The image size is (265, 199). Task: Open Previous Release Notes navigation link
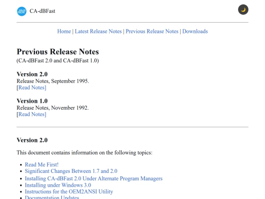(x=152, y=31)
